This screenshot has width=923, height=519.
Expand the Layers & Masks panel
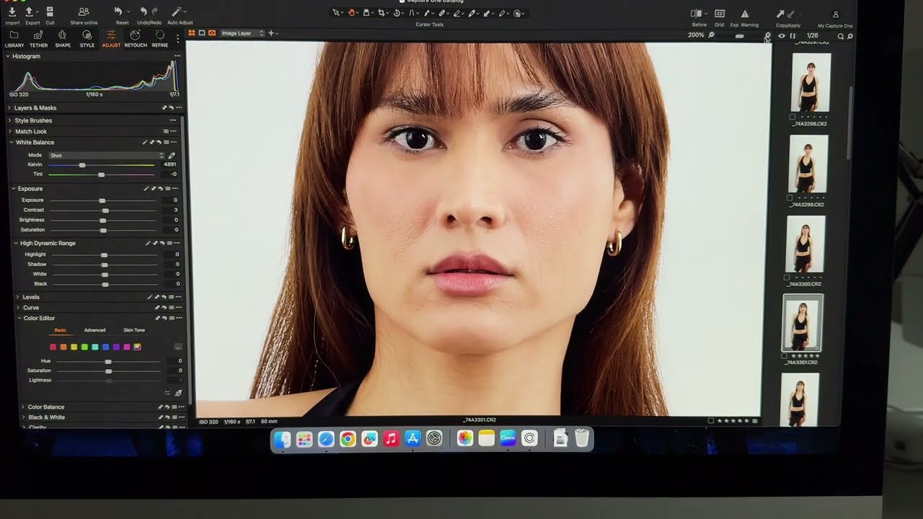(9, 108)
